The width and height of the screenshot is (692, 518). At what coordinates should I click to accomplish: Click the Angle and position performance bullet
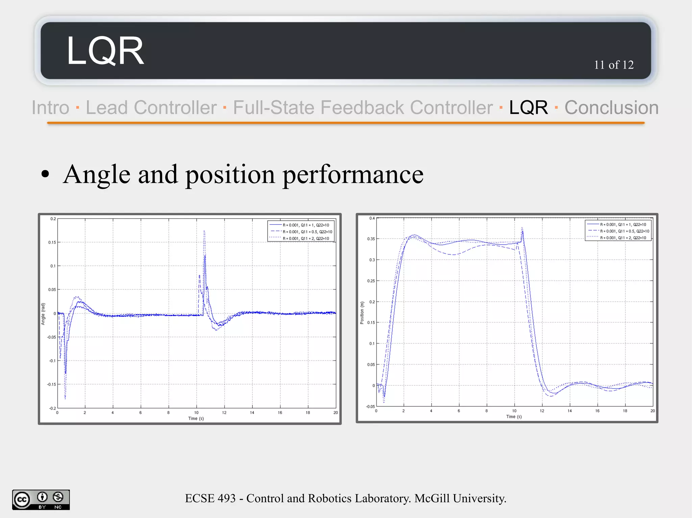click(x=243, y=174)
